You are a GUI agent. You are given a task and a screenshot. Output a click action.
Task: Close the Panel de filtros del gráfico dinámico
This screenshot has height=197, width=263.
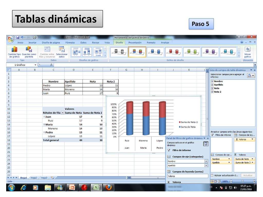pos(208,138)
